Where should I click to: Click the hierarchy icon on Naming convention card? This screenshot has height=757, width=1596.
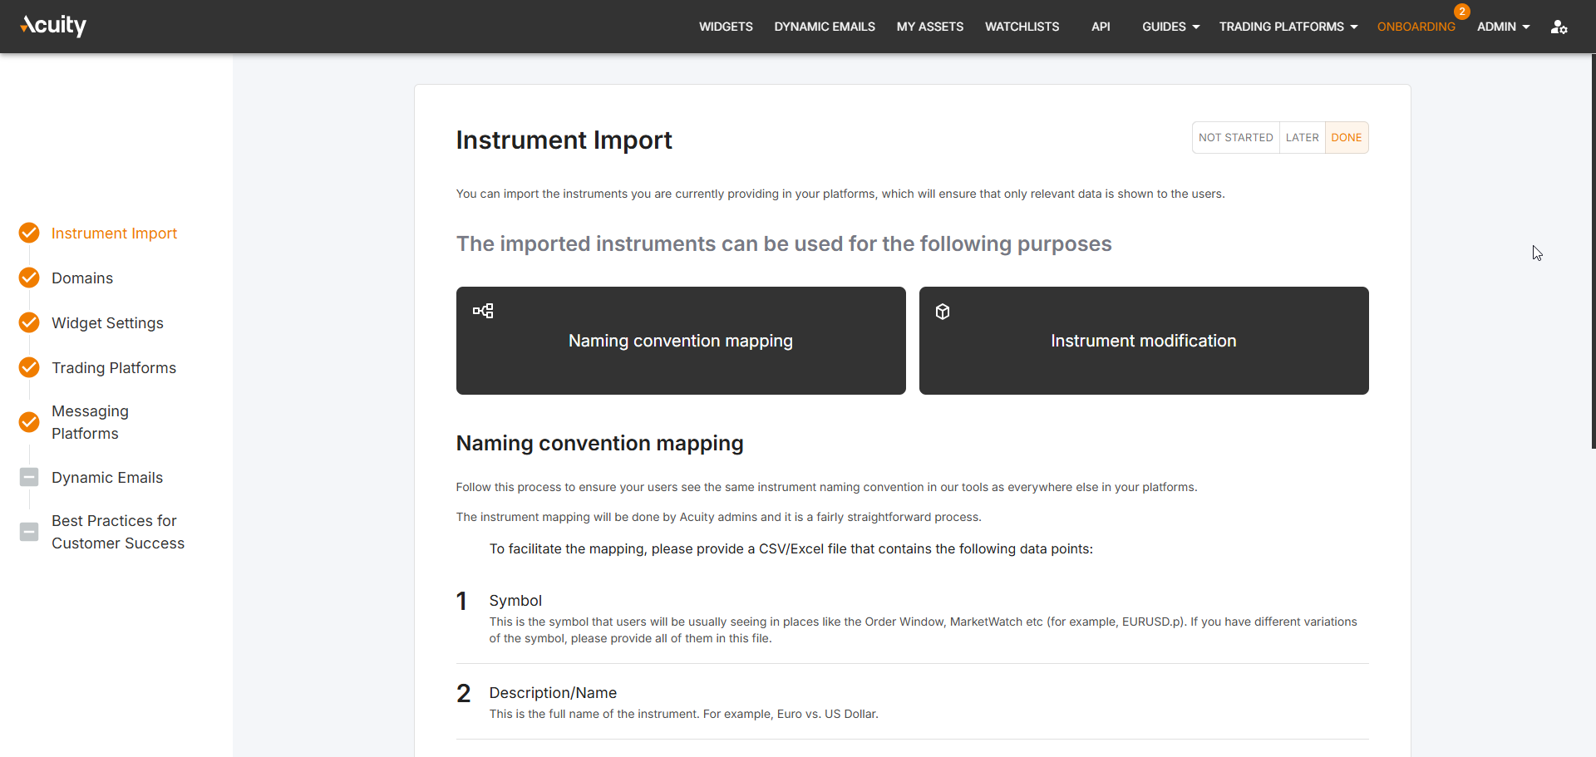click(483, 311)
